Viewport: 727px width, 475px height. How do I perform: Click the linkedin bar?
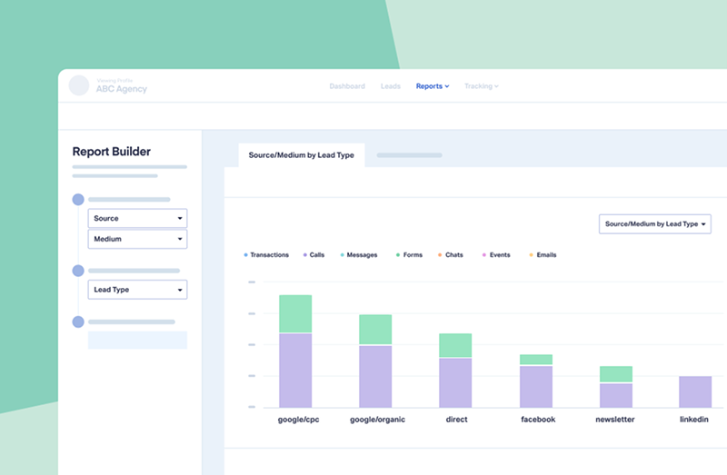click(695, 392)
